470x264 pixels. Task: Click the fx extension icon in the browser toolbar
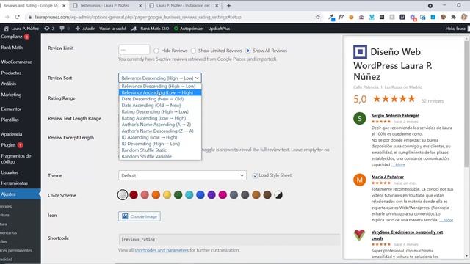tap(341, 17)
